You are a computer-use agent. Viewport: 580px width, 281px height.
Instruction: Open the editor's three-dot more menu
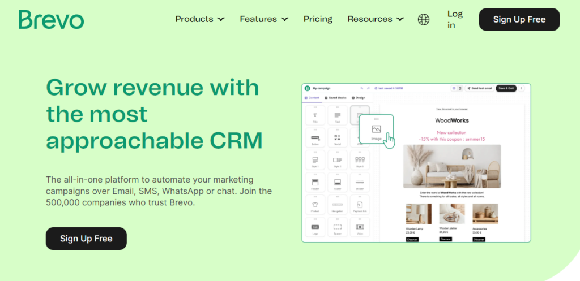[x=521, y=88]
